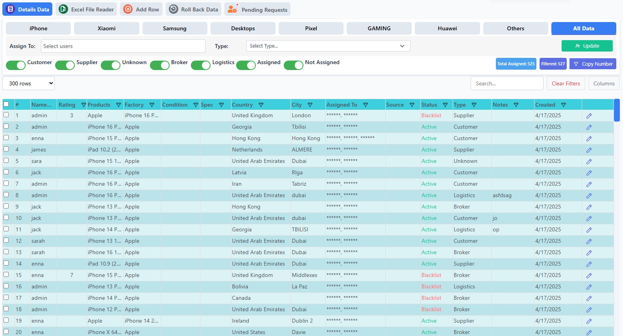Click edit pencil on row 15 Middlexes
The height and width of the screenshot is (336, 623).
click(x=589, y=275)
